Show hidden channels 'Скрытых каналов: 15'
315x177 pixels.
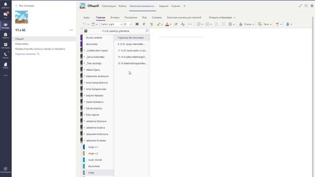click(x=28, y=54)
